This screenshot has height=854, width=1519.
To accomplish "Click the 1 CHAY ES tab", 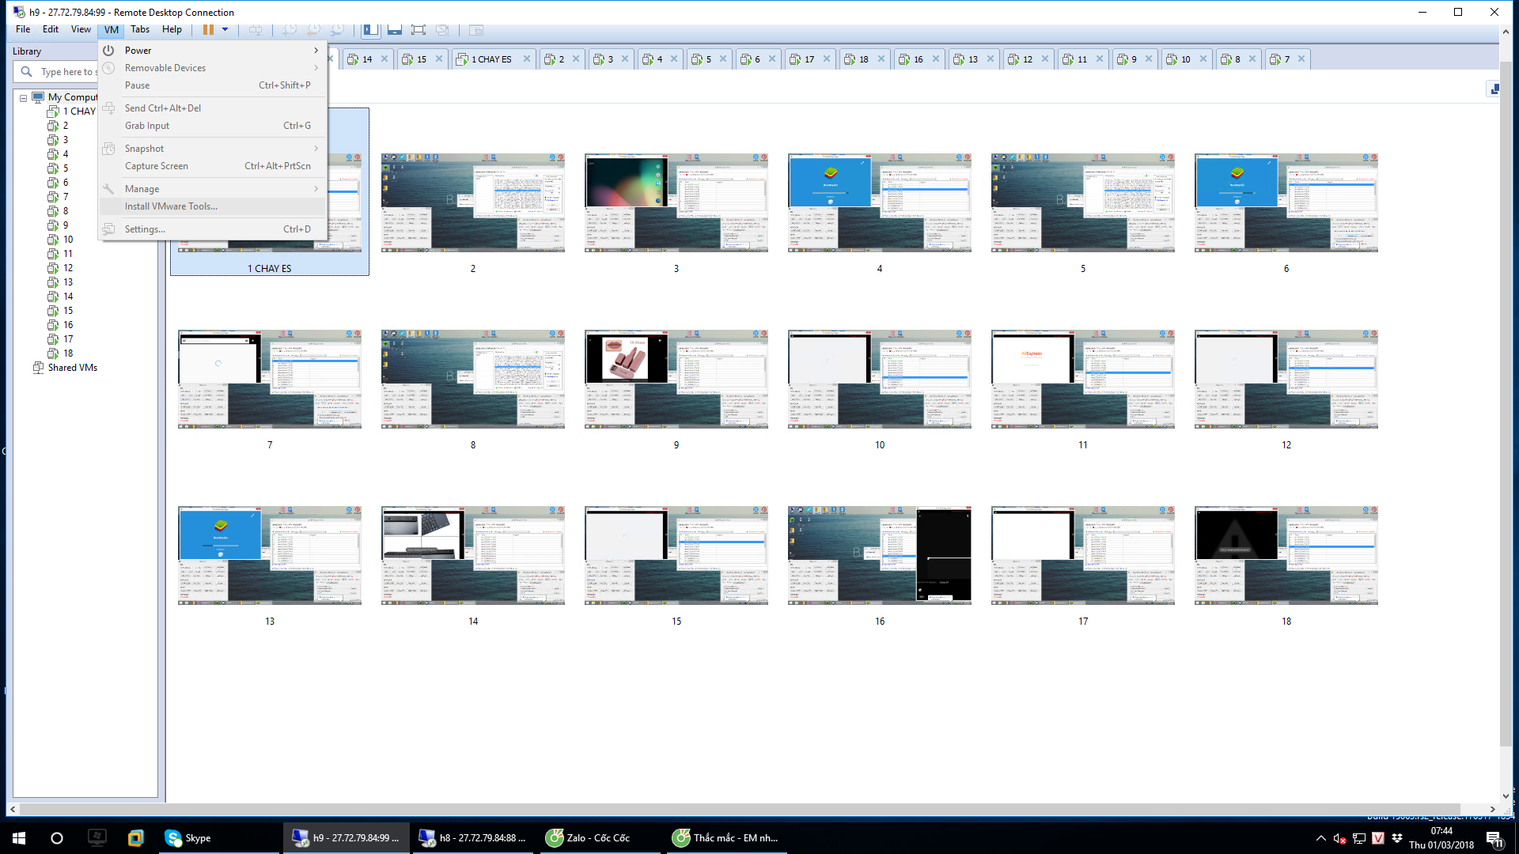I will [x=491, y=59].
